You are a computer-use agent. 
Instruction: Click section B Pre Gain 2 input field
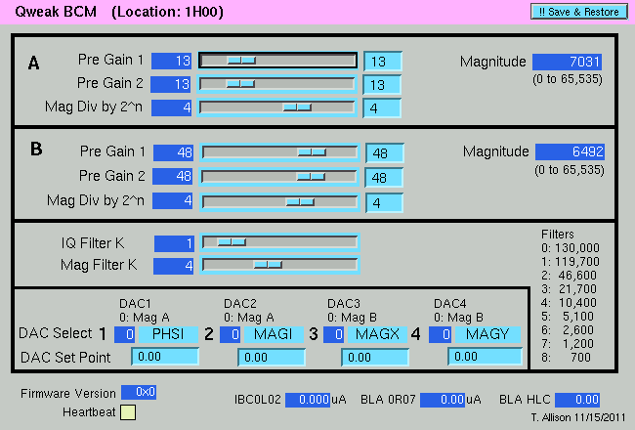click(384, 178)
